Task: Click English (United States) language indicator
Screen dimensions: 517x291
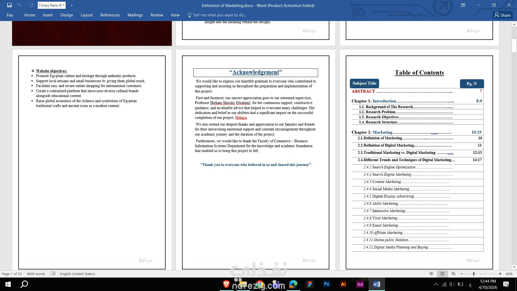Action: (78, 274)
